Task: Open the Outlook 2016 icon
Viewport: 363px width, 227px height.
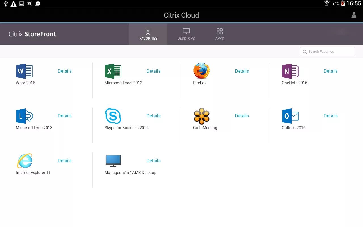Action: tap(290, 116)
